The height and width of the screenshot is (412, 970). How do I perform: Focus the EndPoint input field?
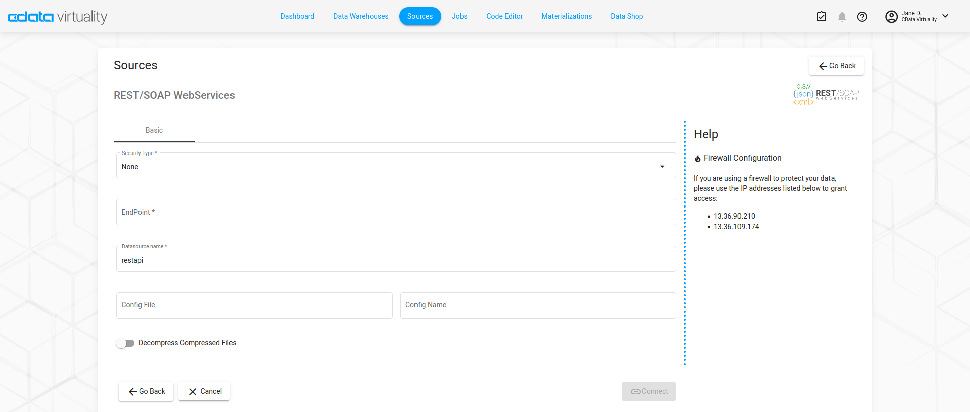click(x=396, y=212)
